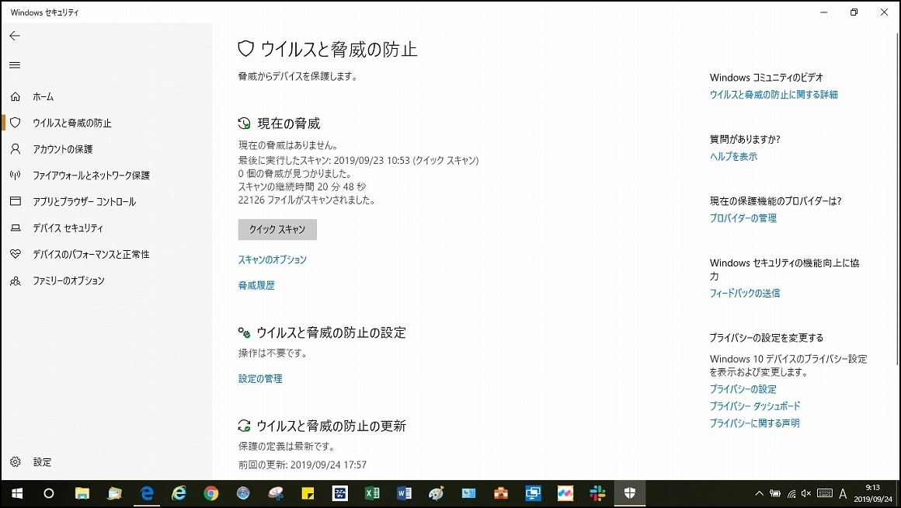Click the network Wi-Fi tray icon

[791, 494]
